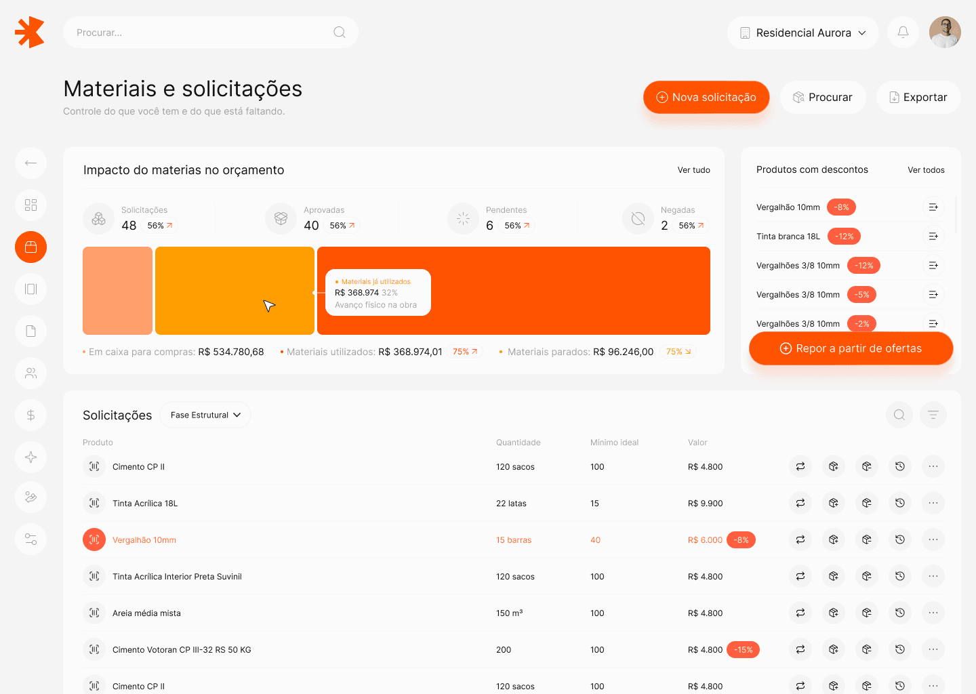
Task: Click the Solicitações table search icon
Action: pyautogui.click(x=899, y=415)
